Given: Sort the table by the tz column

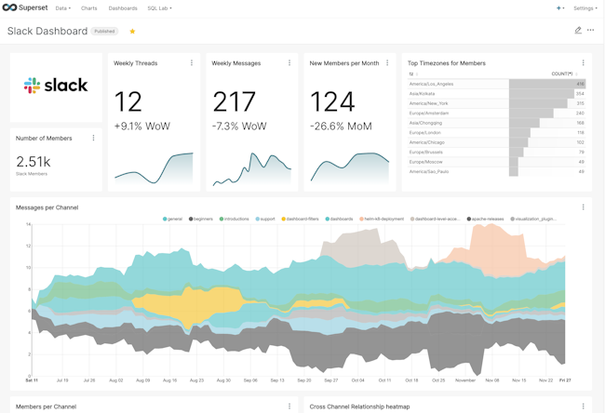Looking at the screenshot, I should (413, 73).
